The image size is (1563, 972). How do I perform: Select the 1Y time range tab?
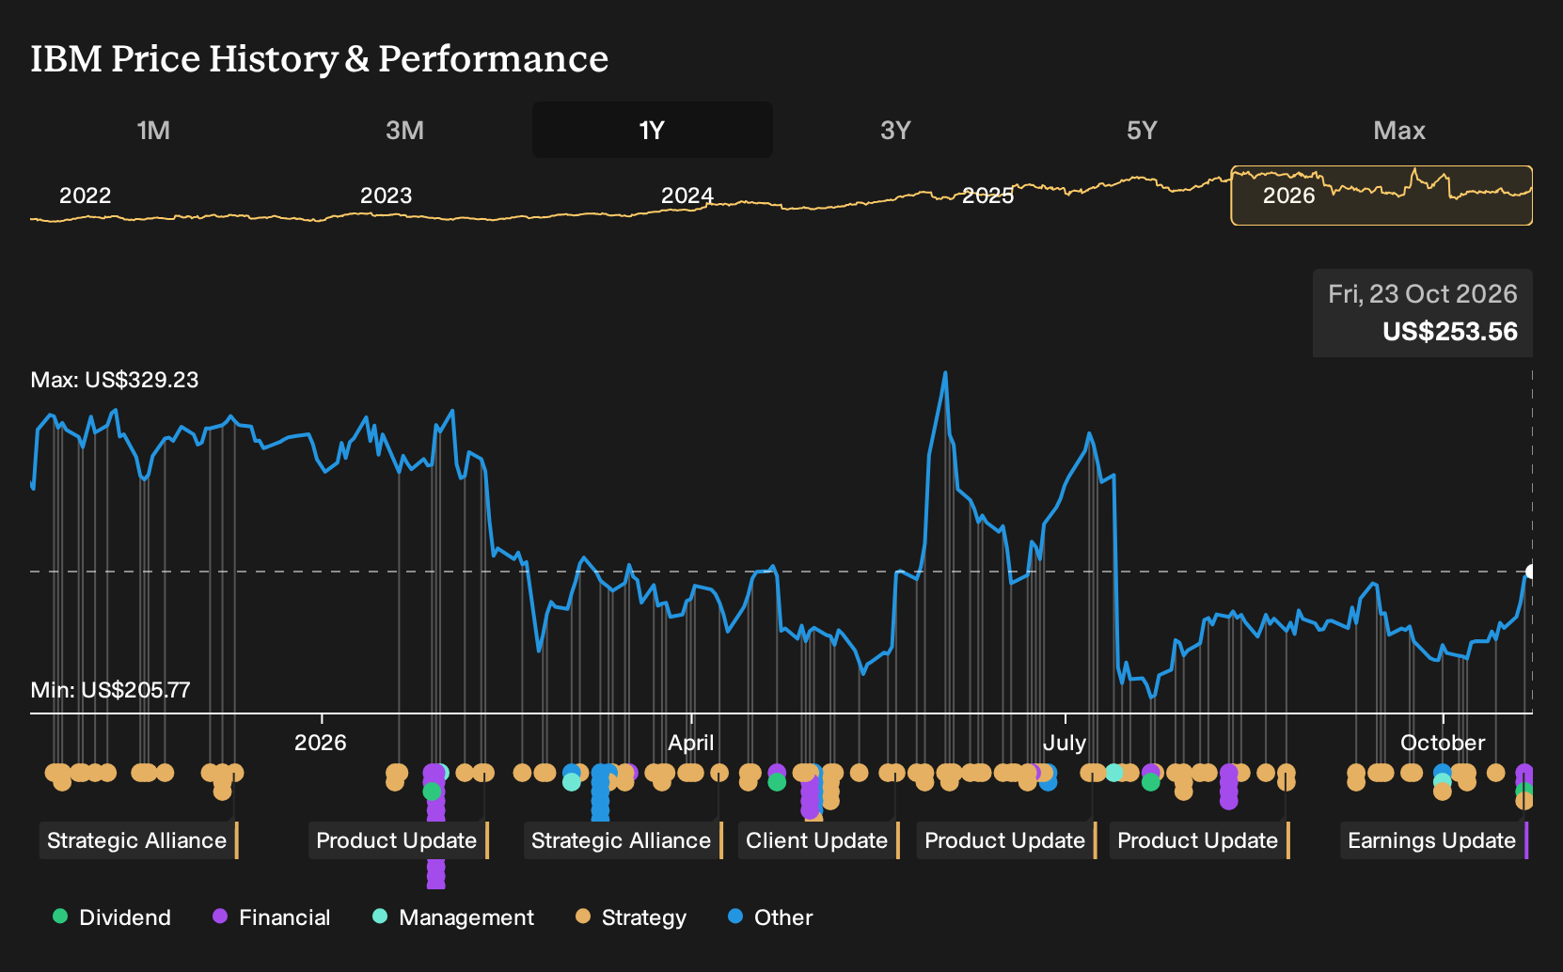[653, 130]
